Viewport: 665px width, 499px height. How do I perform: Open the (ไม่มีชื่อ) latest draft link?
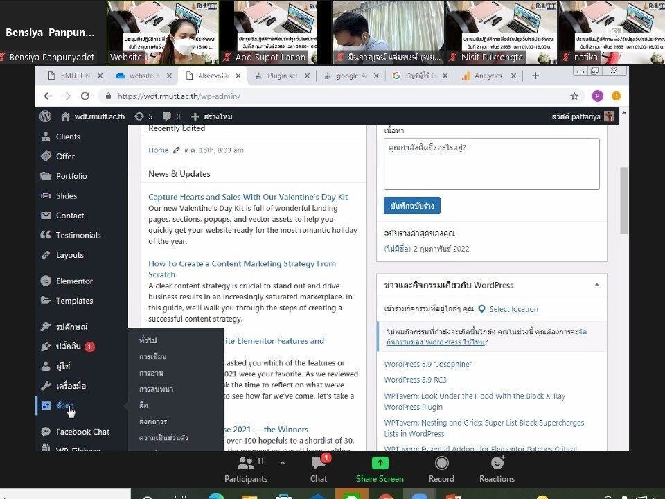pyautogui.click(x=398, y=249)
